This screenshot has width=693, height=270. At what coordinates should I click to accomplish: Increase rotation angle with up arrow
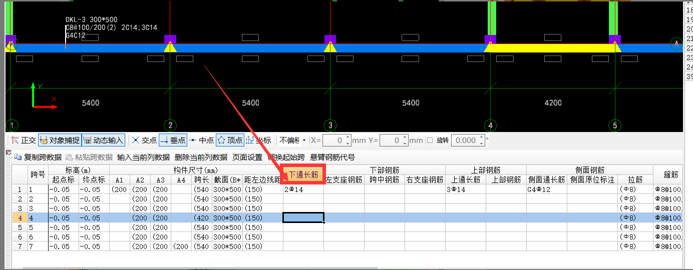point(482,137)
